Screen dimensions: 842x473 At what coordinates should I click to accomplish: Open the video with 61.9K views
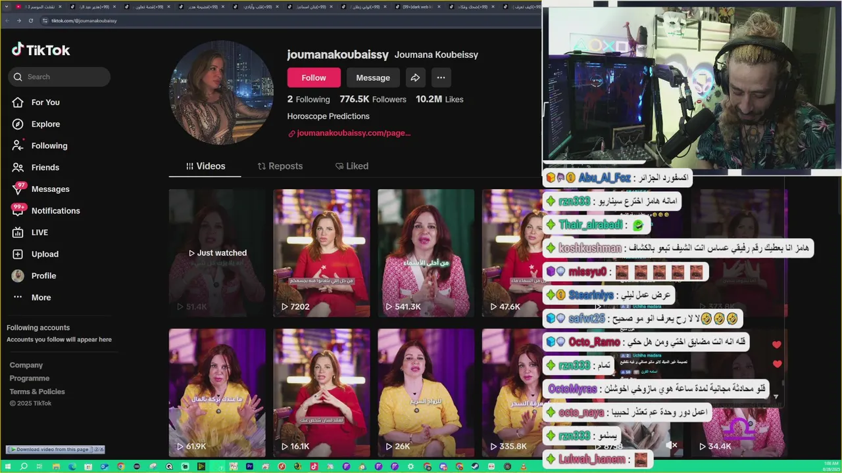click(217, 393)
